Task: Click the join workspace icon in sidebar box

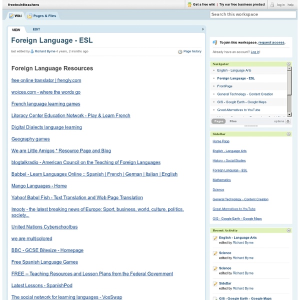Action: click(215, 42)
